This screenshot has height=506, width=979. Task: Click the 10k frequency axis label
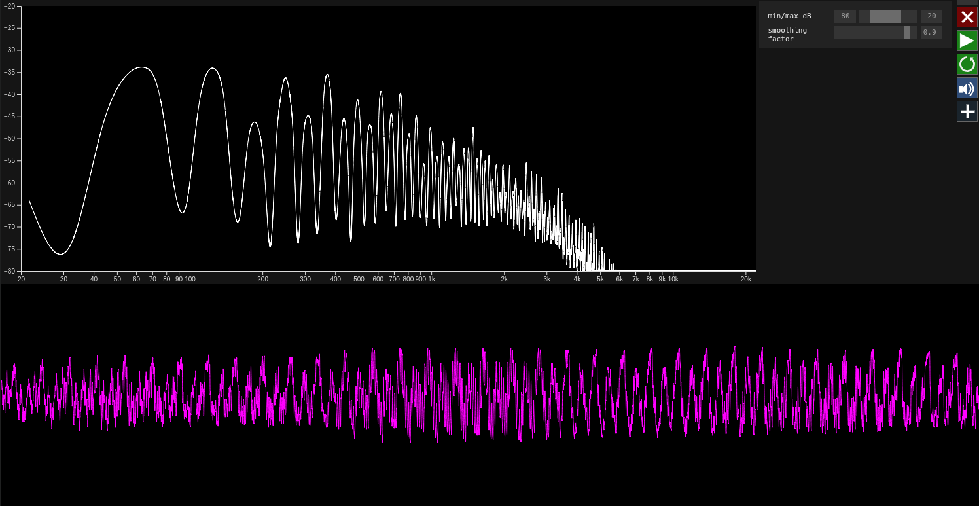pyautogui.click(x=673, y=280)
